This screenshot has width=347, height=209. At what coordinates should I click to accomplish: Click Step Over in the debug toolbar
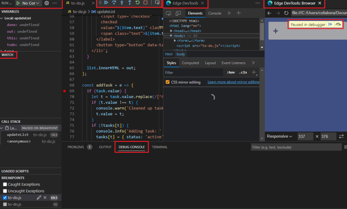[x=114, y=2]
